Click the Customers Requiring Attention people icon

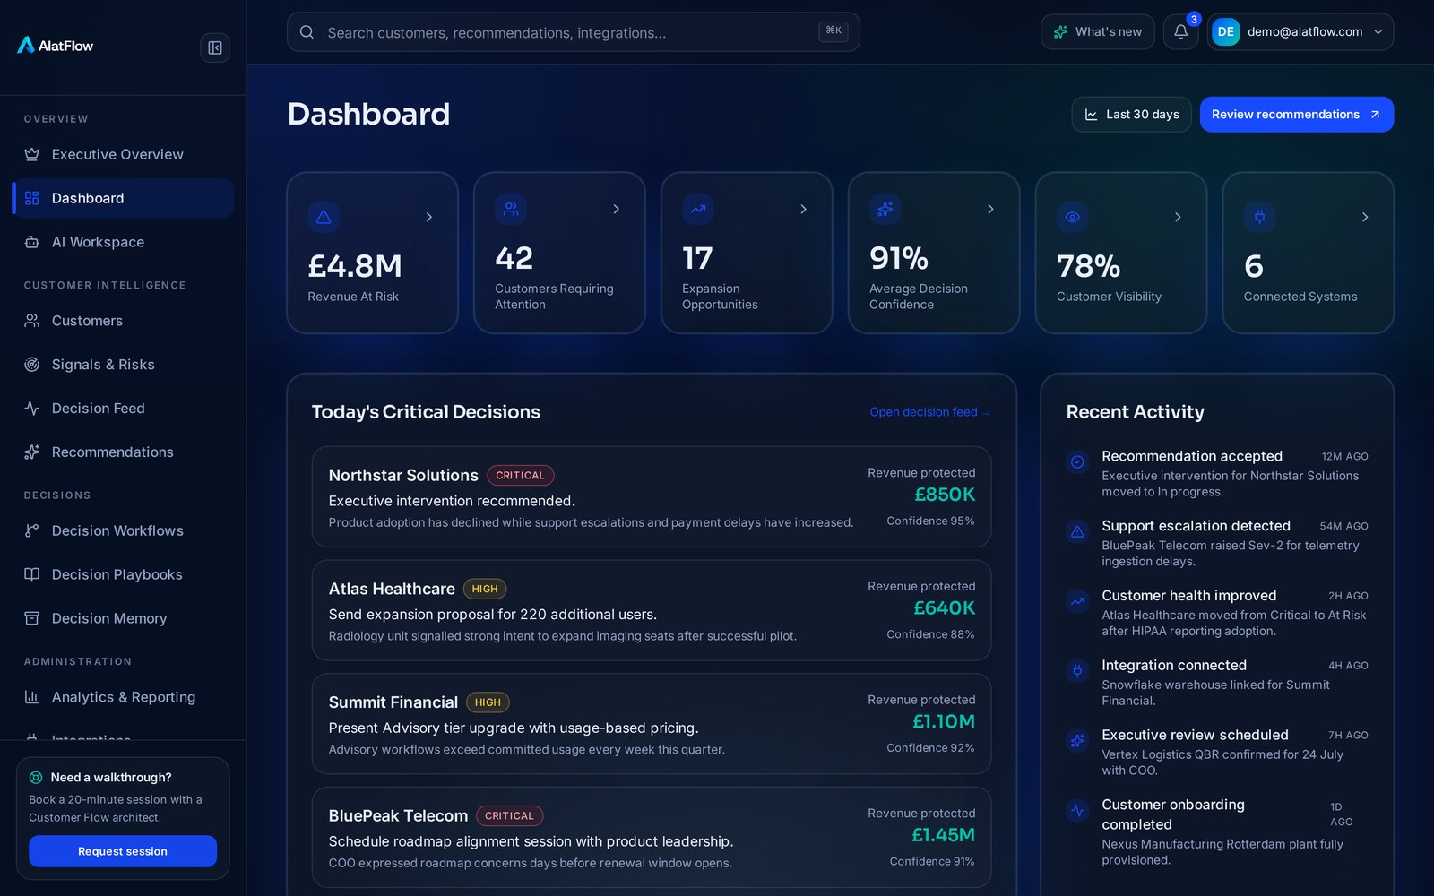(x=511, y=209)
